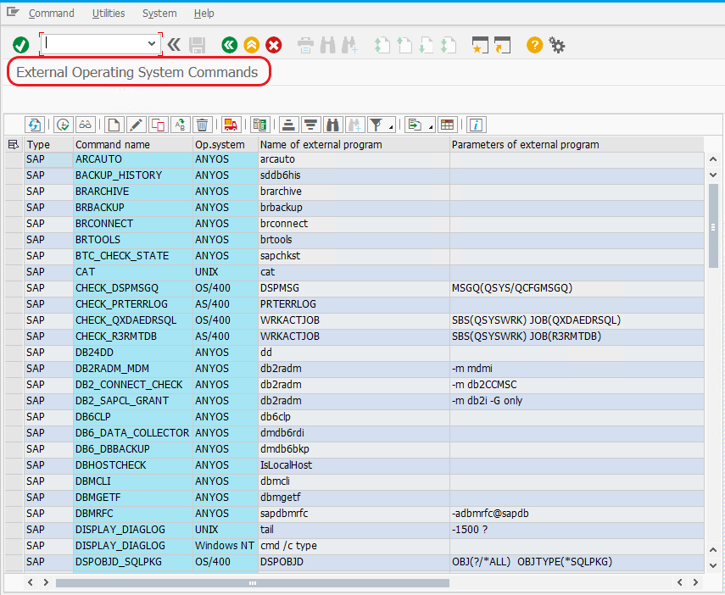The height and width of the screenshot is (595, 725).
Task: Click the far-left horizontal scroll left arrow
Action: 31,582
